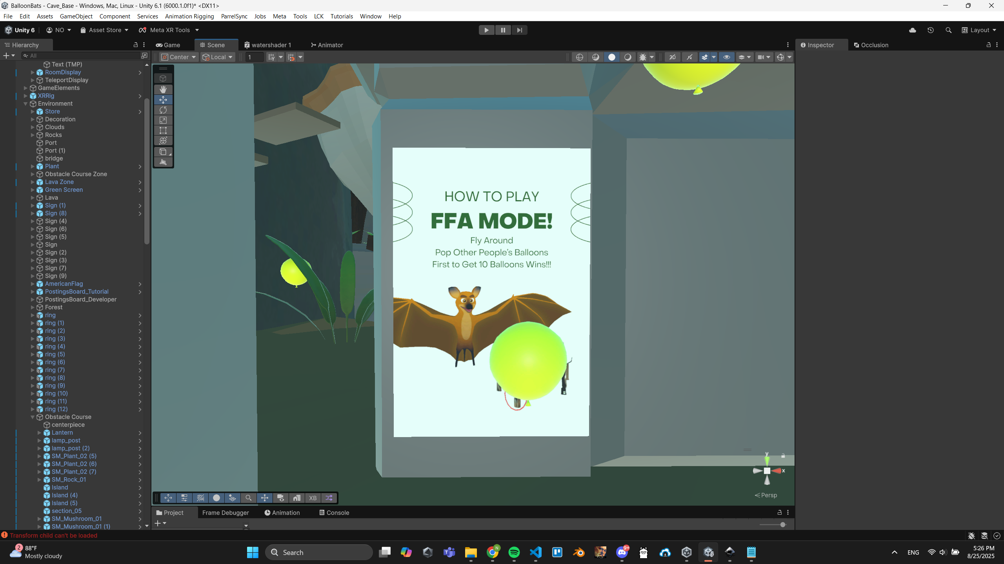Open the Asset Store button

104,30
